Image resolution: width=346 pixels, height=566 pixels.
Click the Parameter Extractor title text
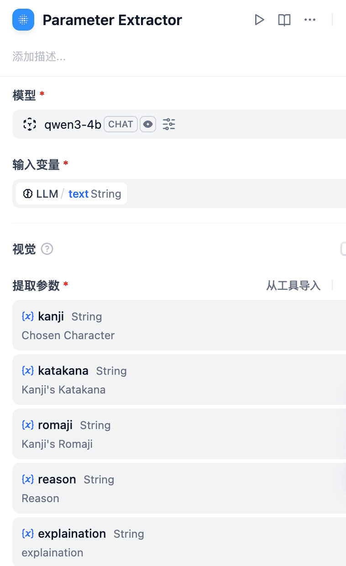[112, 20]
